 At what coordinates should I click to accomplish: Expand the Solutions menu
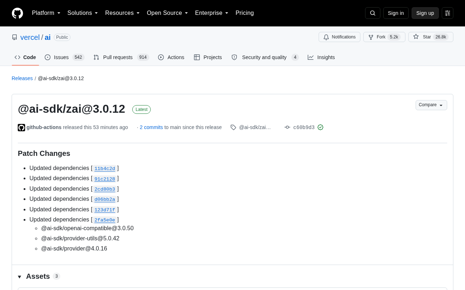pyautogui.click(x=82, y=13)
